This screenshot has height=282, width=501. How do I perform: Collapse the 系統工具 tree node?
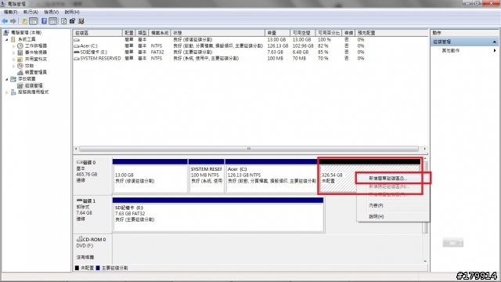(7, 40)
